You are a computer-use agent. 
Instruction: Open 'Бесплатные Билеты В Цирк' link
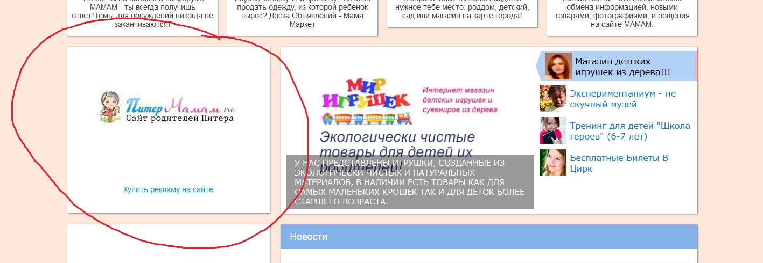(x=619, y=163)
